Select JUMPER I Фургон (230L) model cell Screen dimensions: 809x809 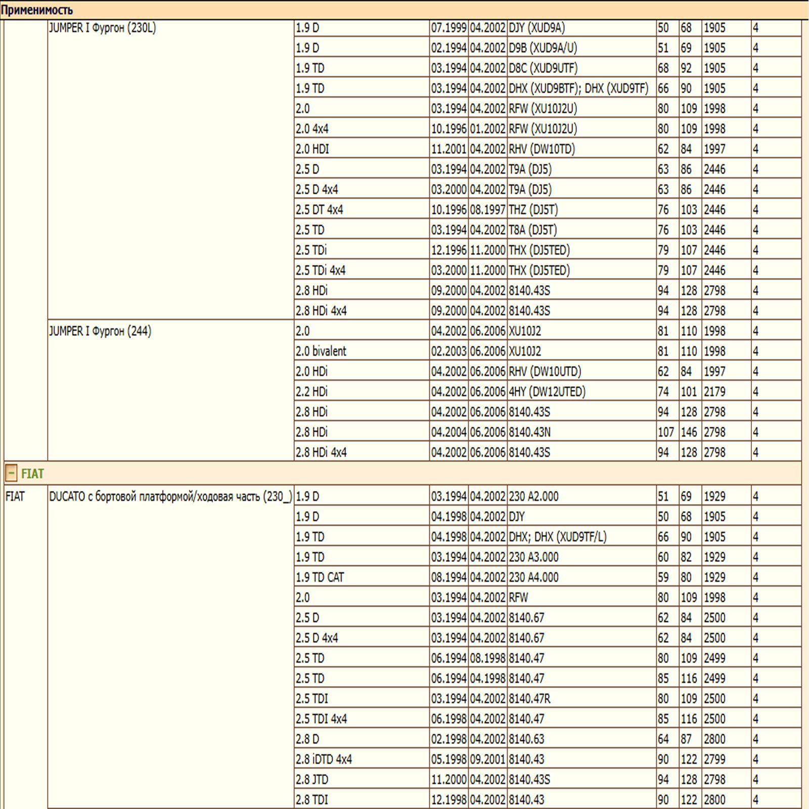point(171,170)
